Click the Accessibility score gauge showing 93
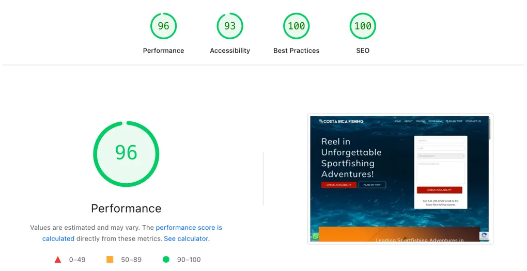 pos(230,26)
